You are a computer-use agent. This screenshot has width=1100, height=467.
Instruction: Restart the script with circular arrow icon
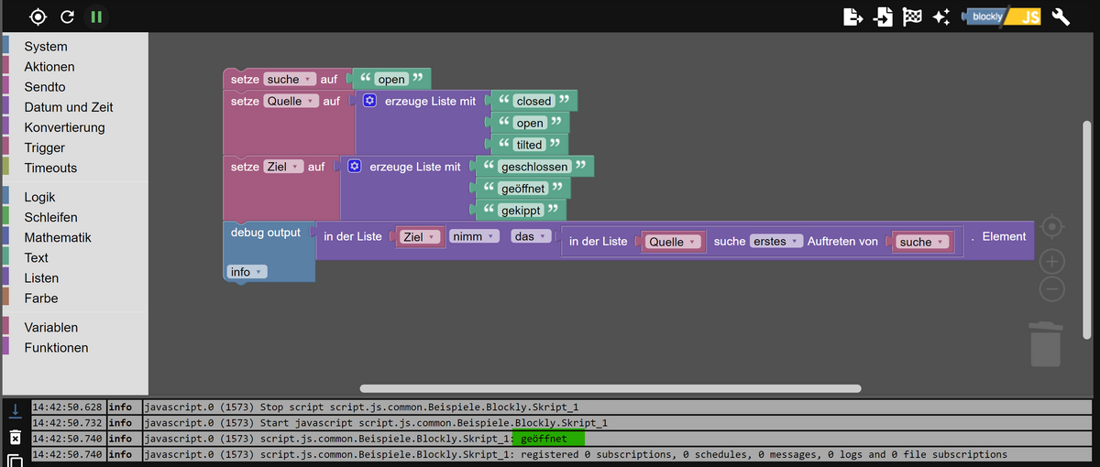[x=67, y=16]
